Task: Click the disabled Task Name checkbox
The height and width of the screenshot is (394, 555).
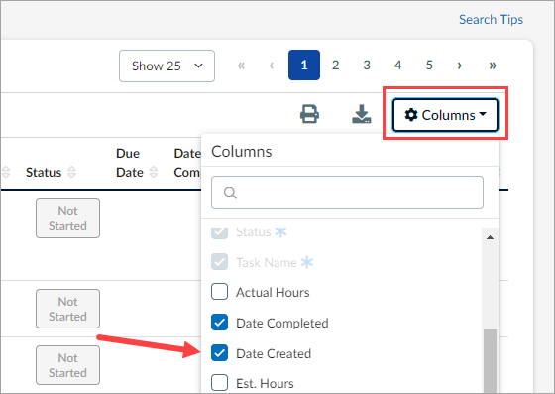Action: [x=219, y=262]
